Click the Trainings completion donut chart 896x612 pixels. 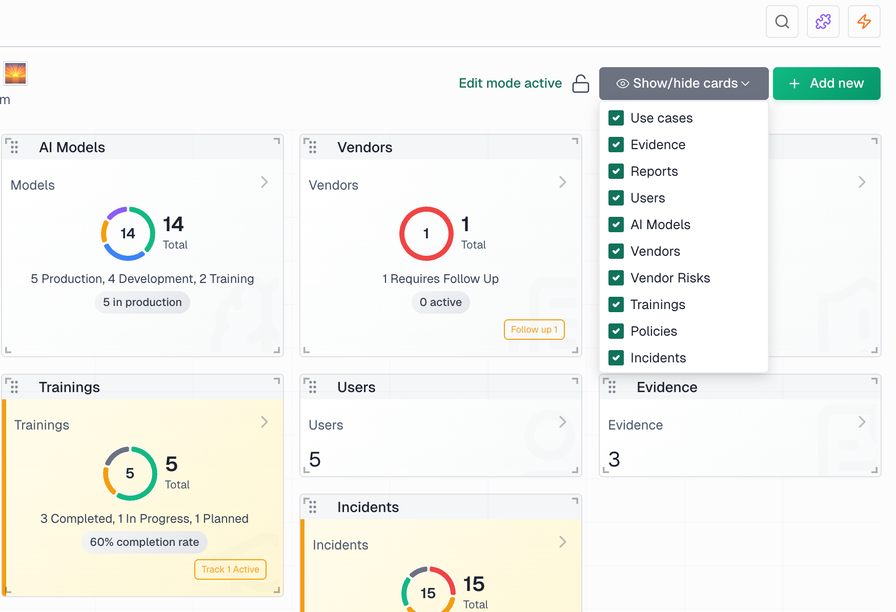(130, 473)
